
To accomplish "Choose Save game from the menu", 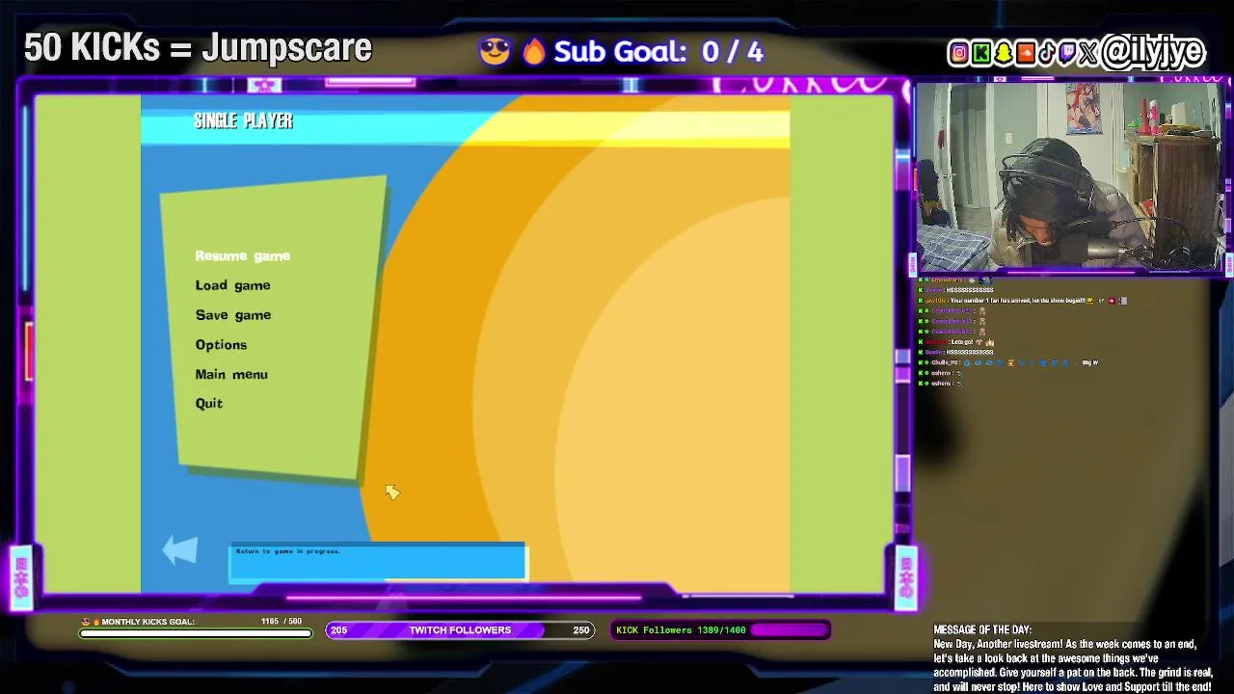I will [x=232, y=315].
